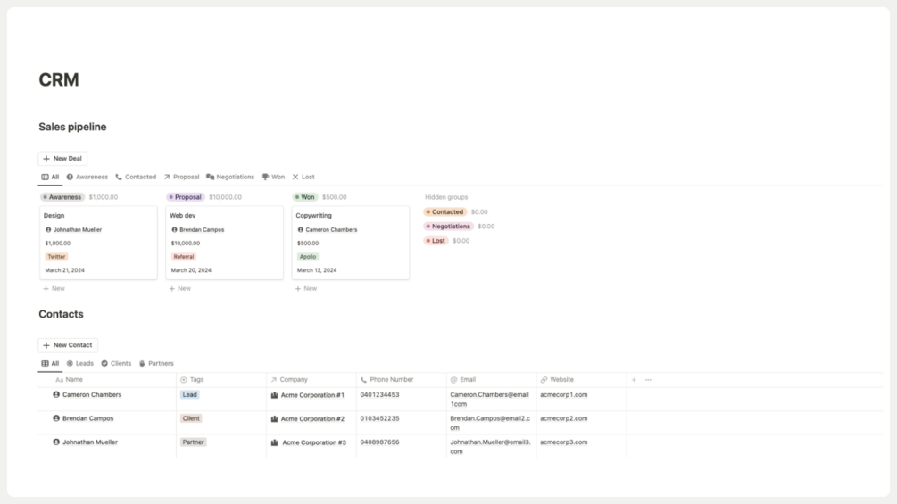Click the plus icon in contacts table header
897x504 pixels.
[634, 379]
